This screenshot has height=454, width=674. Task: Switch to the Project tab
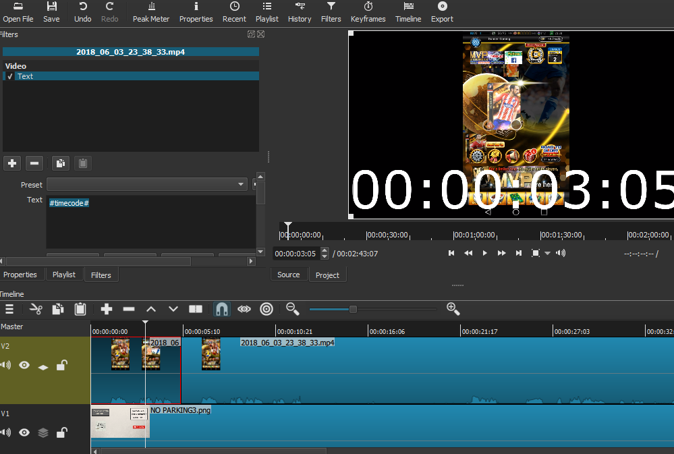click(327, 275)
